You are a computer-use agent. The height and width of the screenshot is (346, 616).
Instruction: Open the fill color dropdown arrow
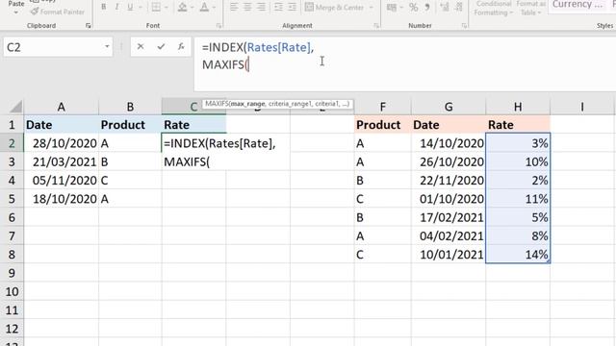[192, 7]
